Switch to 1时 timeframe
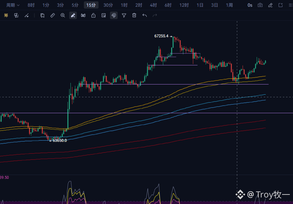Viewport: 293px width, 204px height. pos(124,5)
